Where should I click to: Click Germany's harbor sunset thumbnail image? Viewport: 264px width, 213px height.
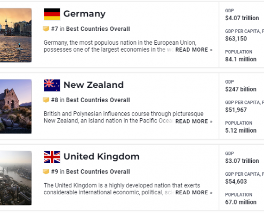click(15, 35)
